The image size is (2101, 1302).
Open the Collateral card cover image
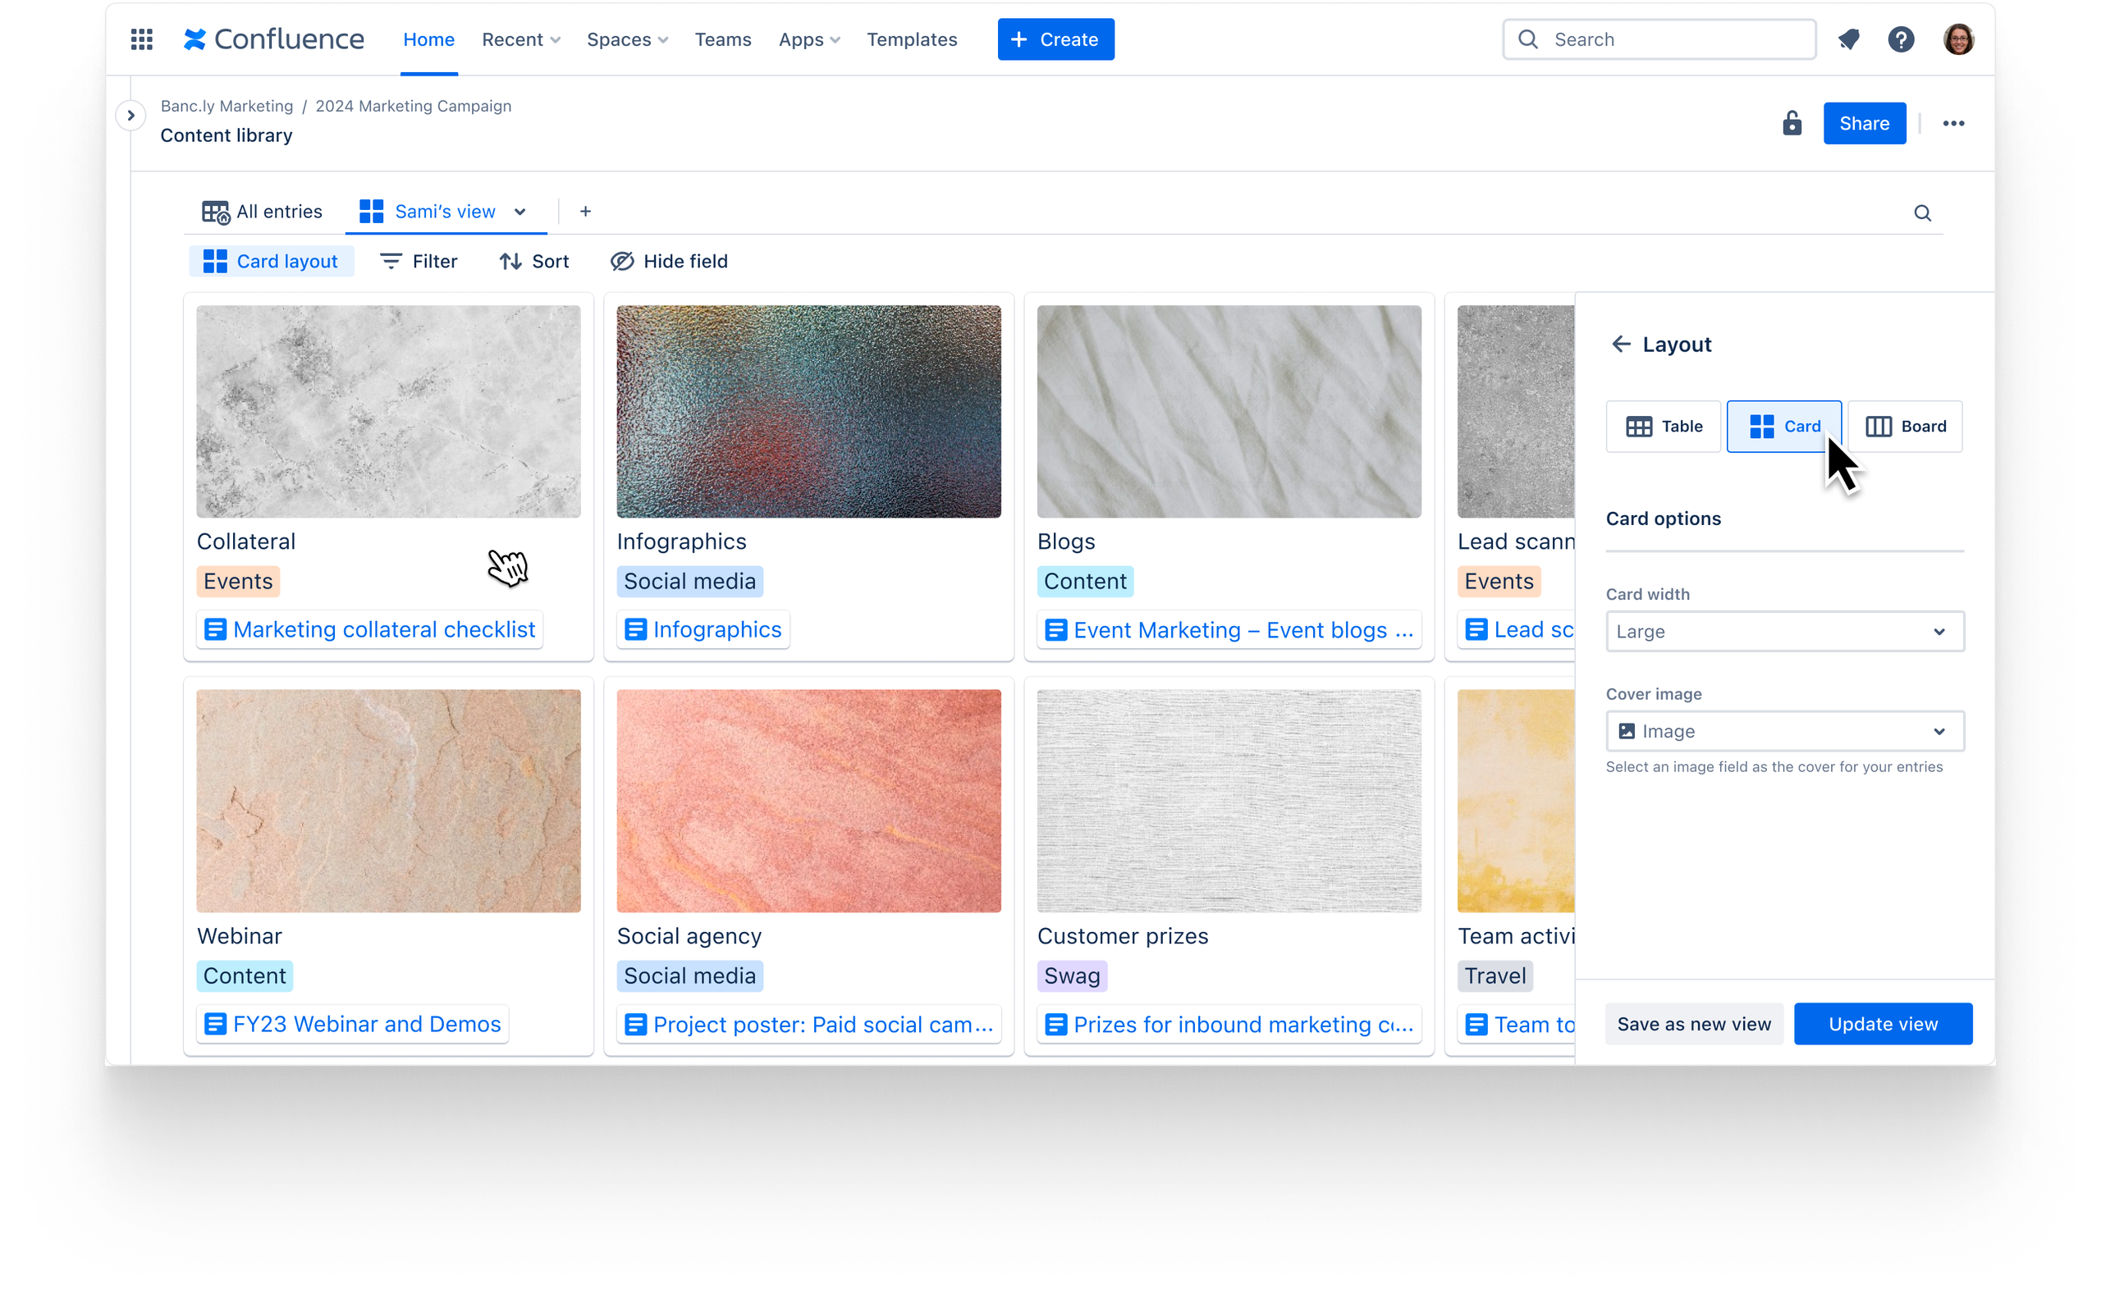click(x=388, y=412)
